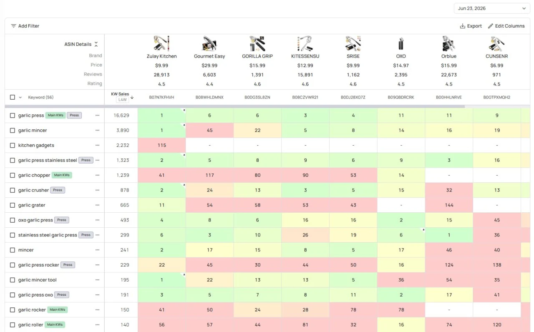Open more options for garlic mincer row
This screenshot has width=534, height=332.
point(97,131)
